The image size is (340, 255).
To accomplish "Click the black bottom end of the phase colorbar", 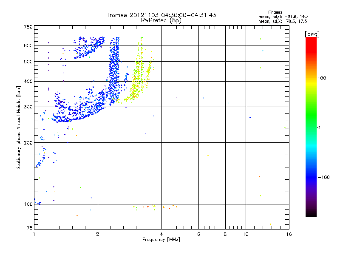I will tap(311, 214).
